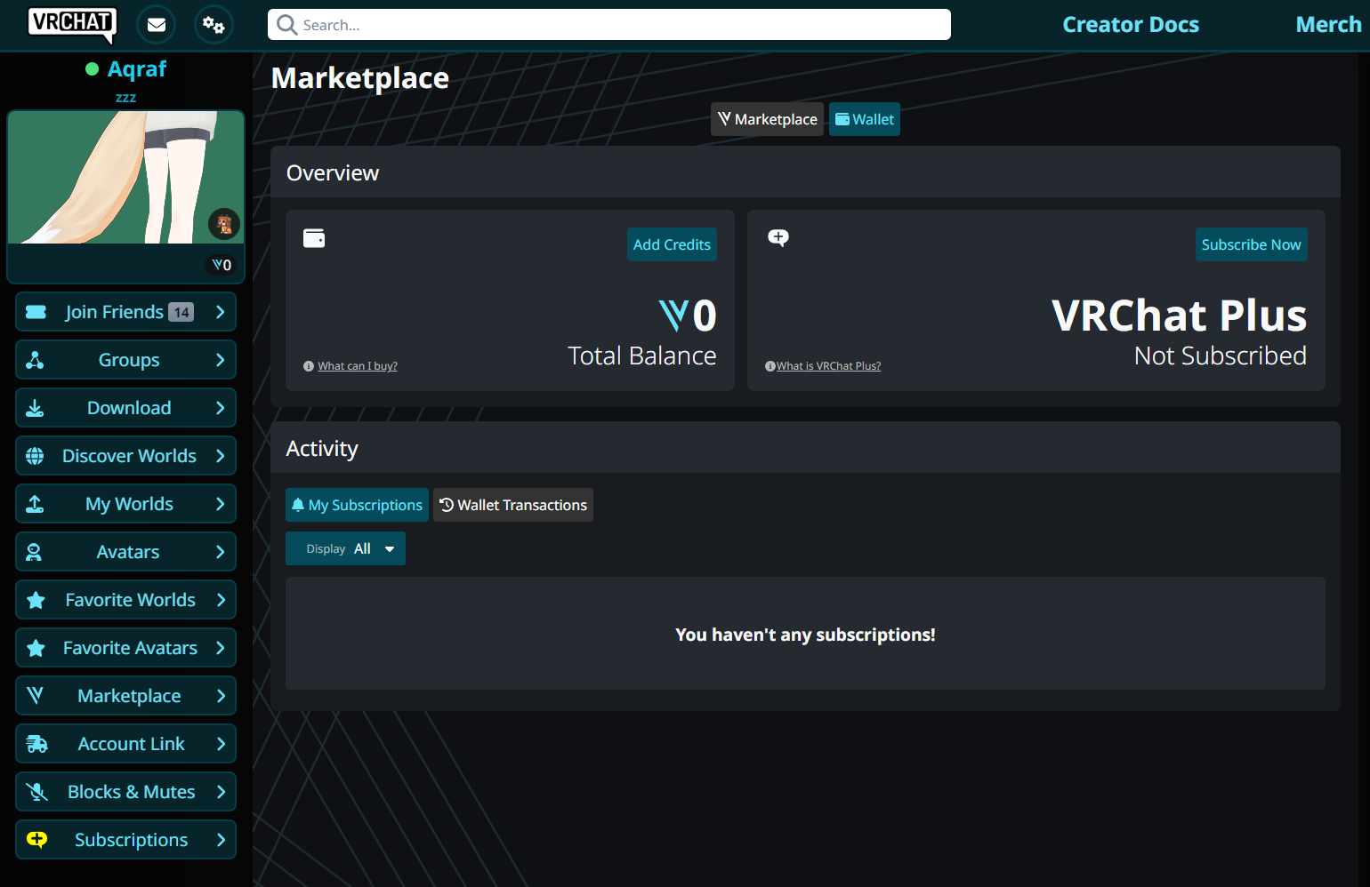Switch to the Wallet tab
This screenshot has width=1370, height=887.
864,119
